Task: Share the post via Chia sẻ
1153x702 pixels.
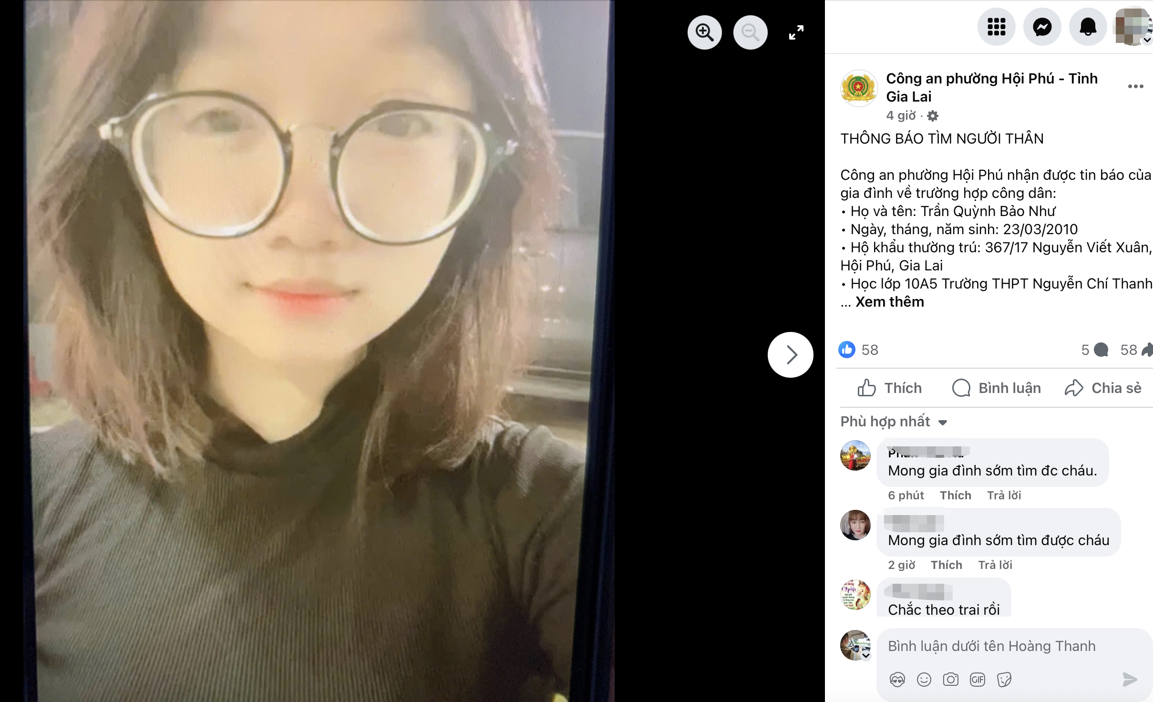Action: (x=1103, y=388)
